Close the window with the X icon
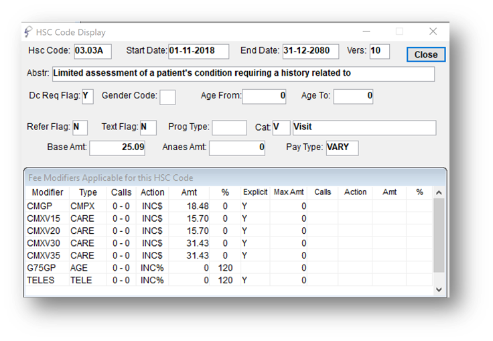This screenshot has width=493, height=341. (433, 31)
